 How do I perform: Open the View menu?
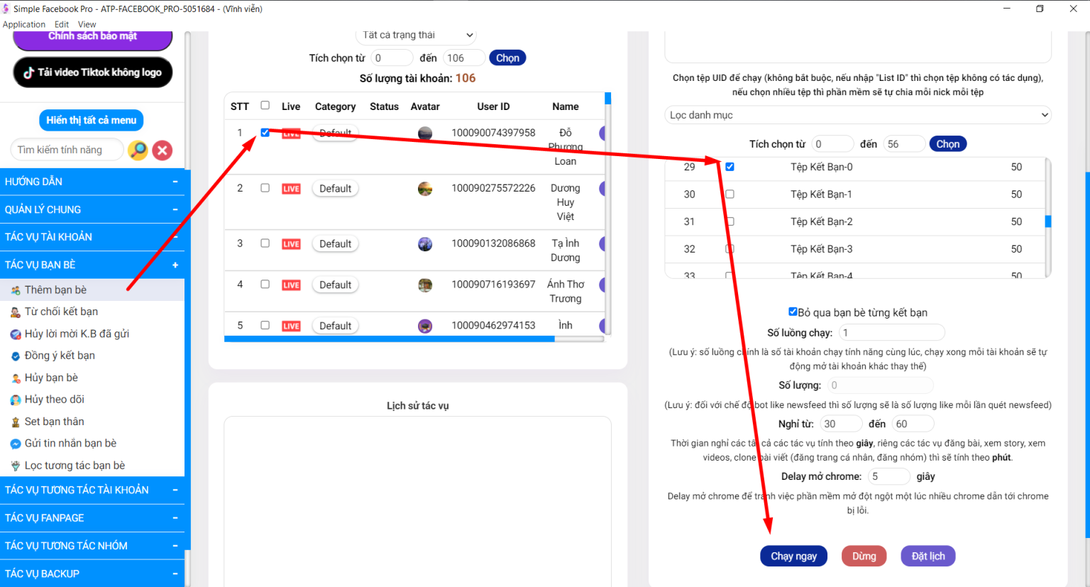pos(87,23)
